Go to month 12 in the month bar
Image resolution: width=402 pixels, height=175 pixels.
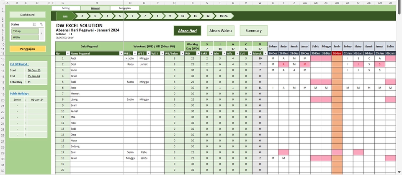click(208, 16)
